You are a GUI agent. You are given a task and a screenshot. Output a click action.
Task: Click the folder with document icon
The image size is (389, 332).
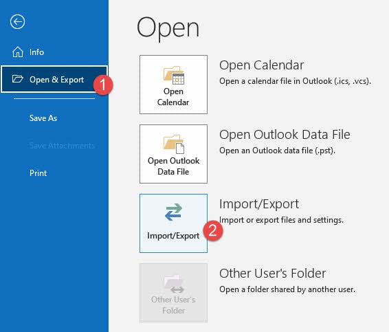click(x=174, y=144)
